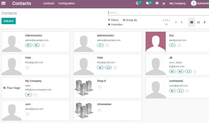Click activity clock on second Administrator card
The height and width of the screenshot is (123, 209).
tap(107, 45)
